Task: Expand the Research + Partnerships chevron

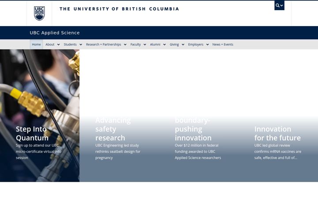Action: (125, 45)
